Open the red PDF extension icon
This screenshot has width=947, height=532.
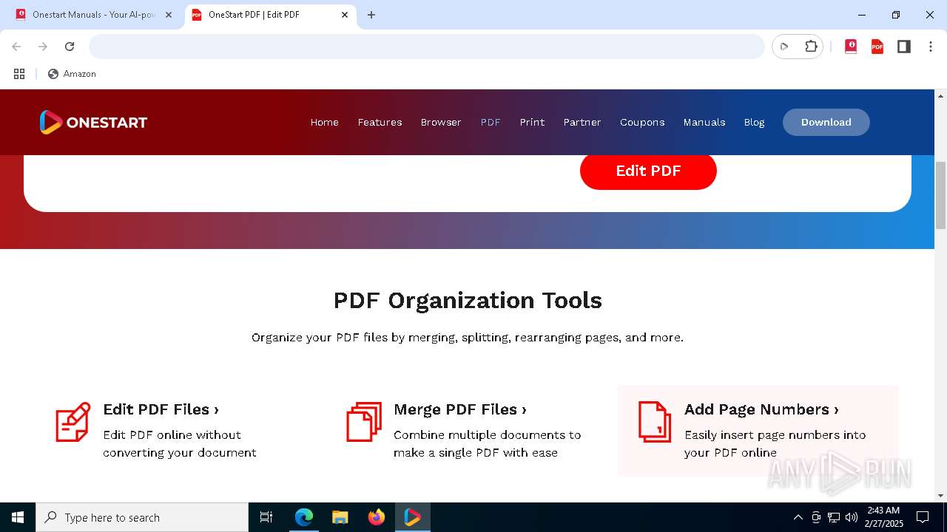coord(877,47)
